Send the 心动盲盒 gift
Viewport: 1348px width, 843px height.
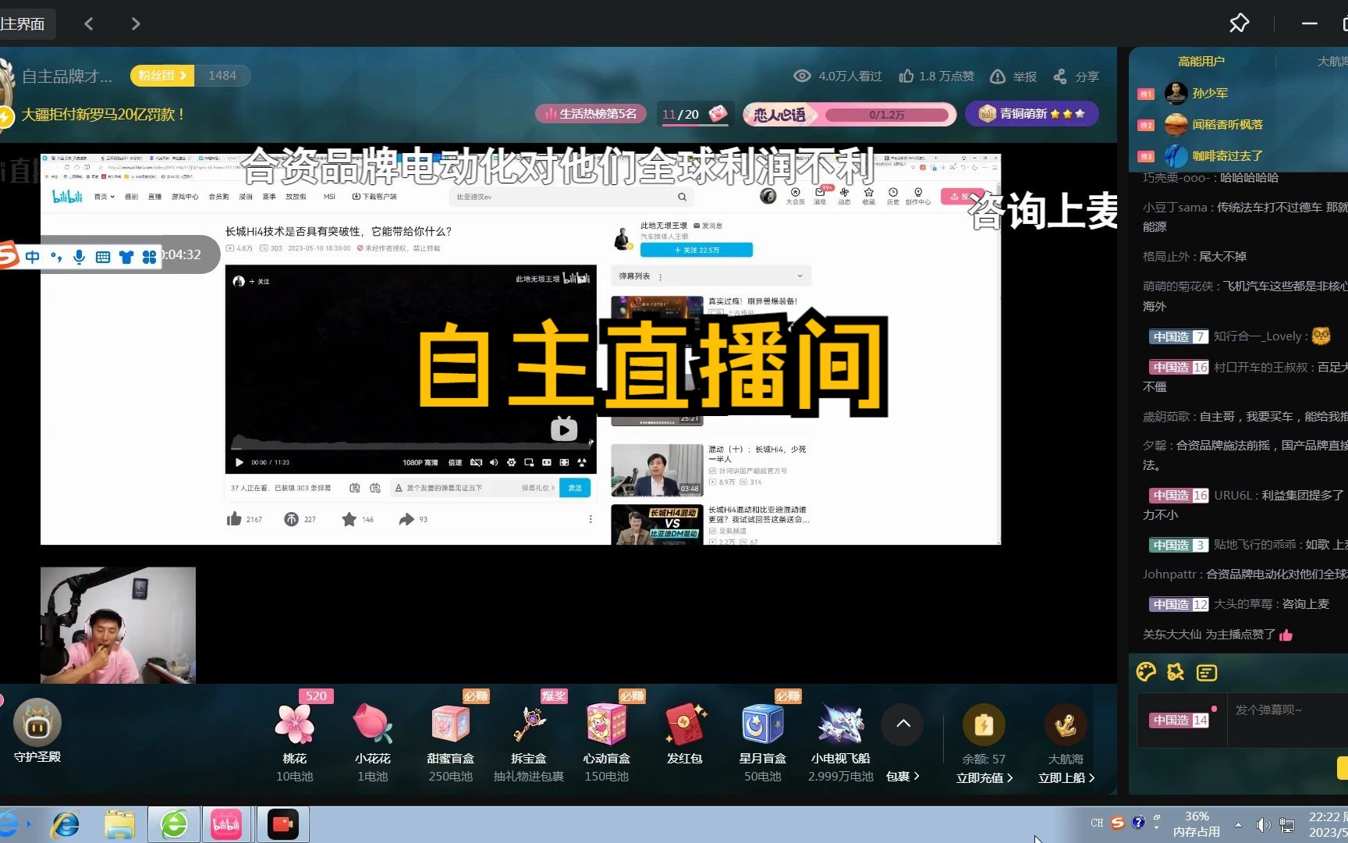(x=607, y=724)
